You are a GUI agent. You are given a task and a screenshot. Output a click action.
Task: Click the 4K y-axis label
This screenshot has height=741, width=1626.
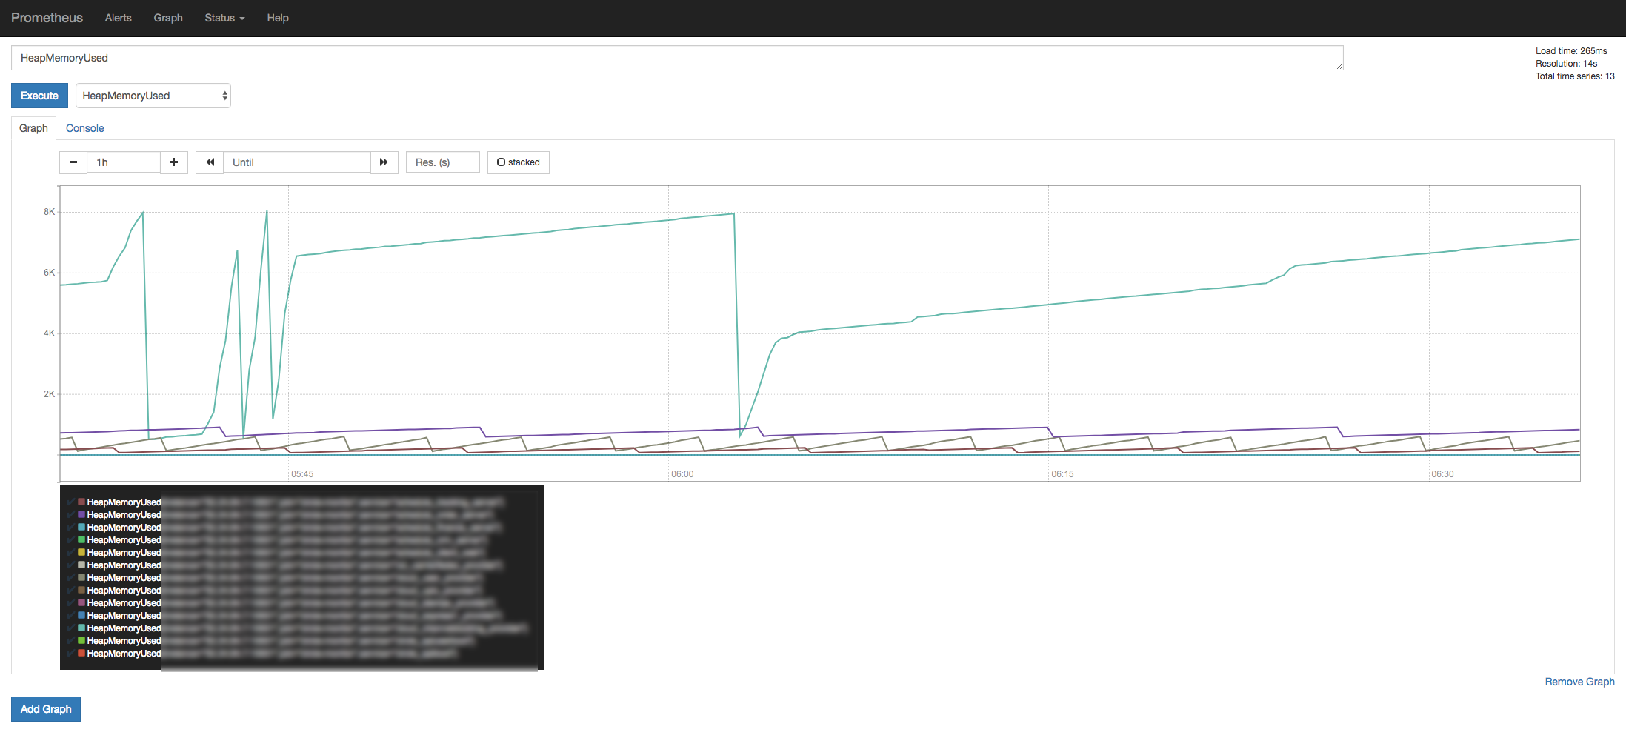pos(49,333)
